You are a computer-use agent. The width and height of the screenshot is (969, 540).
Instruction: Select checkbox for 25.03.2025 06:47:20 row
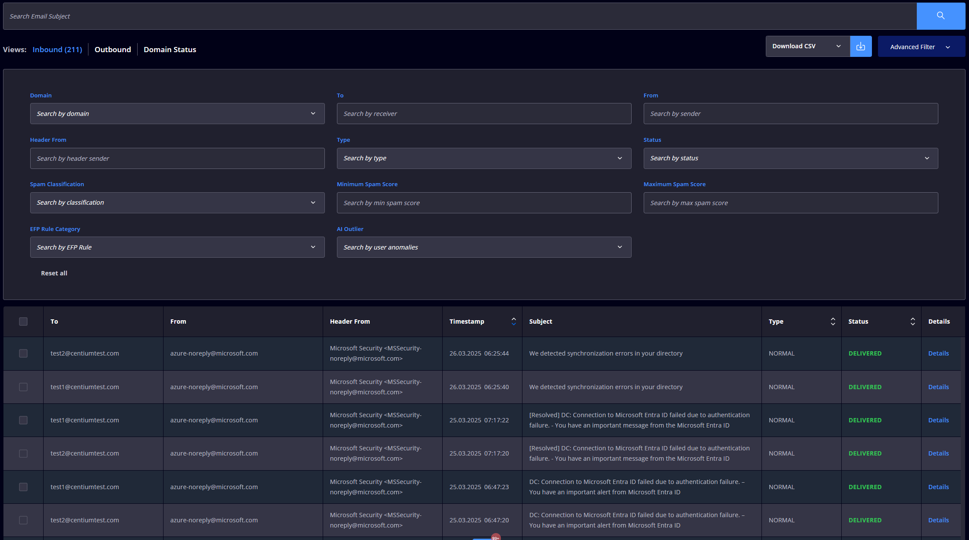[23, 520]
